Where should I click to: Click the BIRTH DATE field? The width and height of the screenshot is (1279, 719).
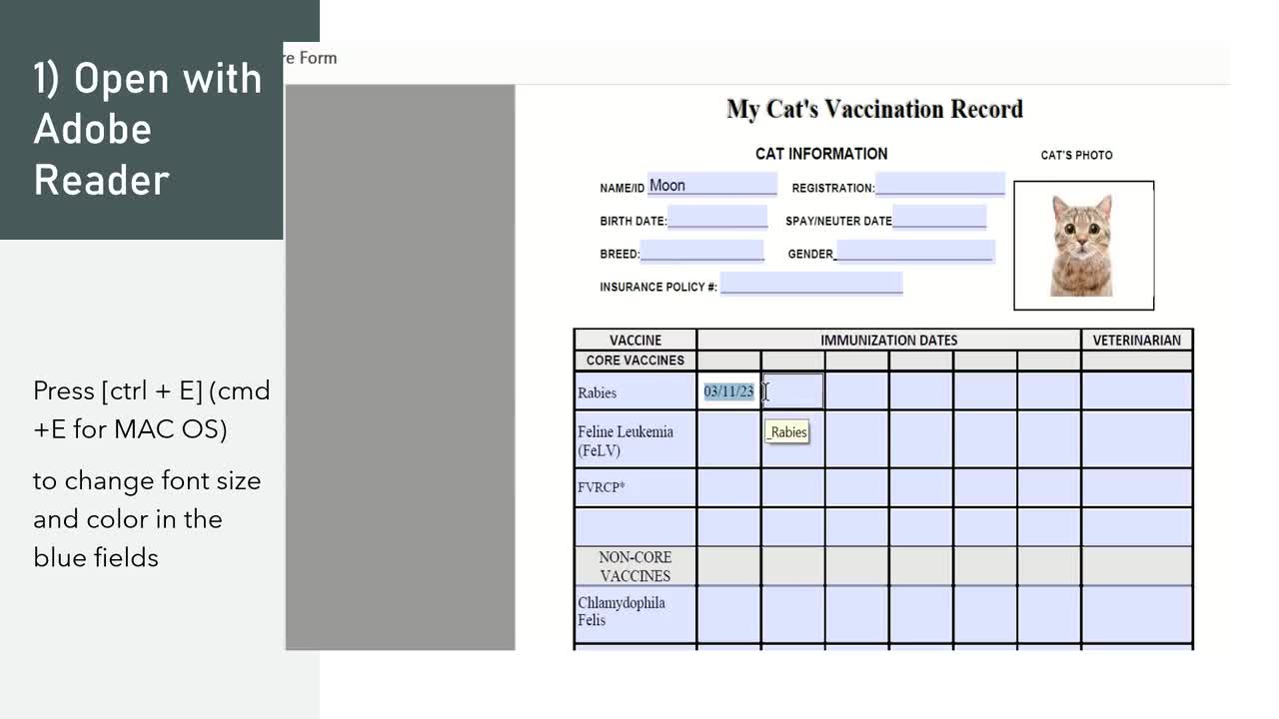click(x=717, y=217)
